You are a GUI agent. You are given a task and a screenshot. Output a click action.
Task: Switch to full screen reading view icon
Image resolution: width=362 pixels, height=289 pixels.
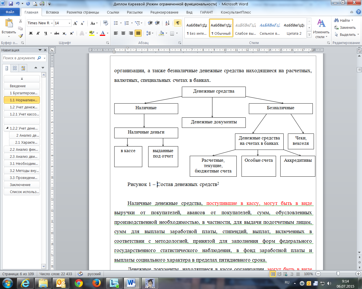[x=279, y=274]
